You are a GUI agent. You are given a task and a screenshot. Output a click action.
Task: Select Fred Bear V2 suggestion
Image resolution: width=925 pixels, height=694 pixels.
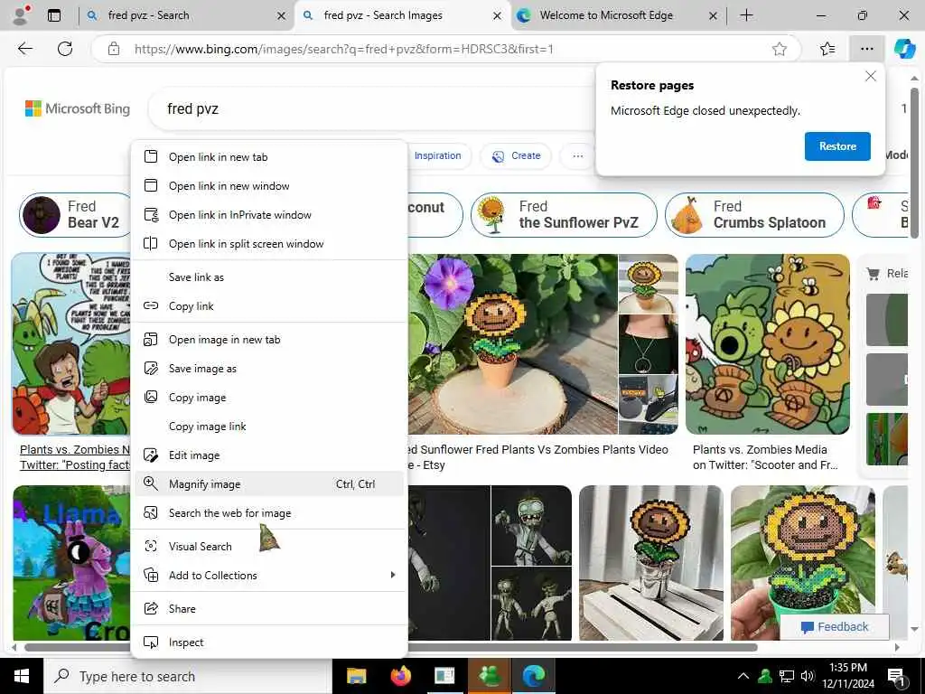pos(76,215)
